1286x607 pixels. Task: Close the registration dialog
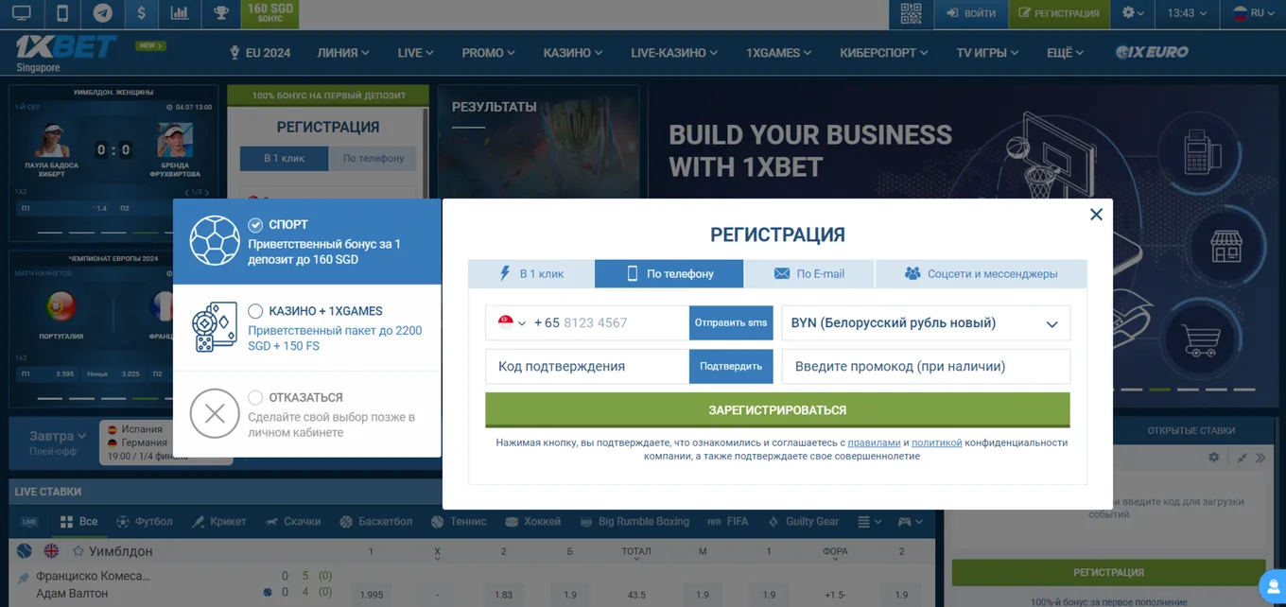(1096, 215)
